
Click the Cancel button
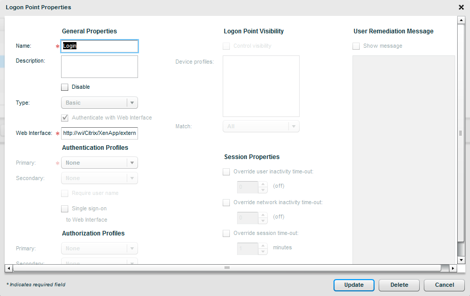[444, 285]
